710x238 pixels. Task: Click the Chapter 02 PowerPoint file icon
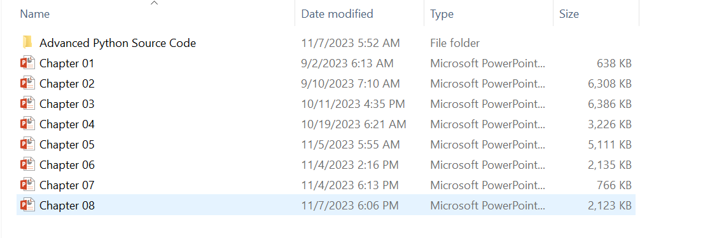click(27, 84)
